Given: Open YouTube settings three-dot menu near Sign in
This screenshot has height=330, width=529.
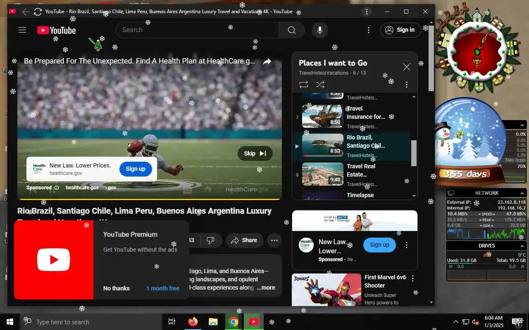Looking at the screenshot, I should [x=369, y=30].
